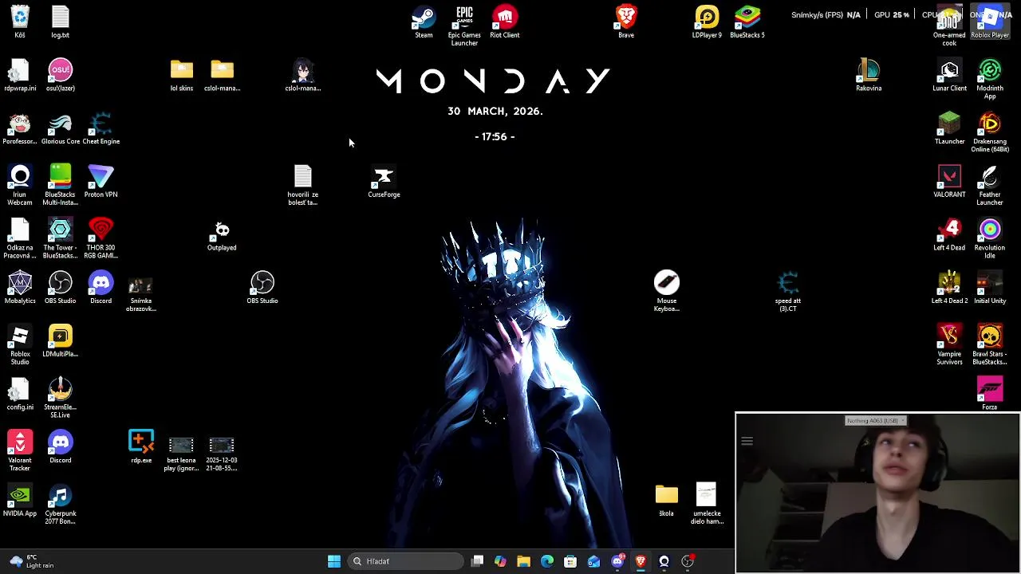Select the rdp.exe desktop file
This screenshot has width=1021, height=574.
(141, 447)
